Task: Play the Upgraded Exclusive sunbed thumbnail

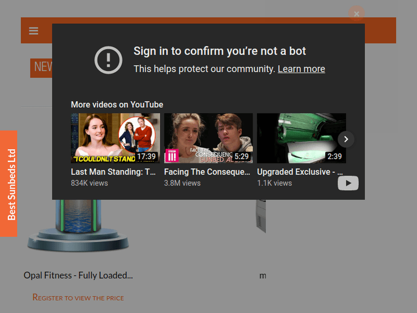Action: (x=301, y=138)
